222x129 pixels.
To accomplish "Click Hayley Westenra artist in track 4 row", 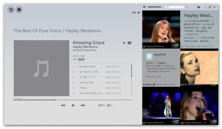I will click(113, 83).
